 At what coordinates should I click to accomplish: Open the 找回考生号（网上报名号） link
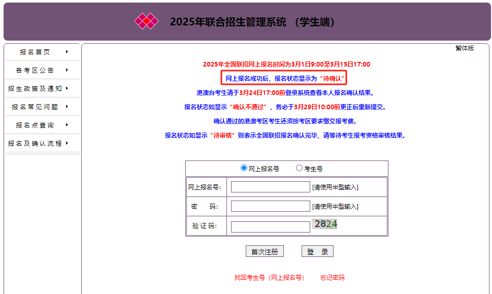tap(270, 278)
